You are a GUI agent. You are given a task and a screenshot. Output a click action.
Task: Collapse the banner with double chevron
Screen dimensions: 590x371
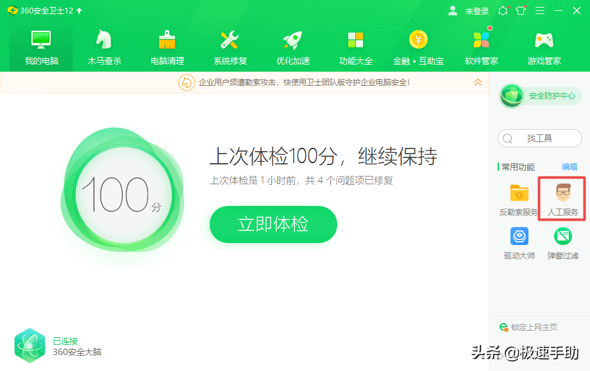tap(478, 82)
